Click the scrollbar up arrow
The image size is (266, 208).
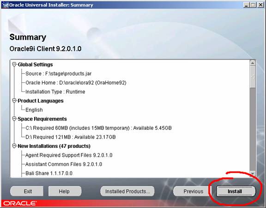click(x=253, y=63)
